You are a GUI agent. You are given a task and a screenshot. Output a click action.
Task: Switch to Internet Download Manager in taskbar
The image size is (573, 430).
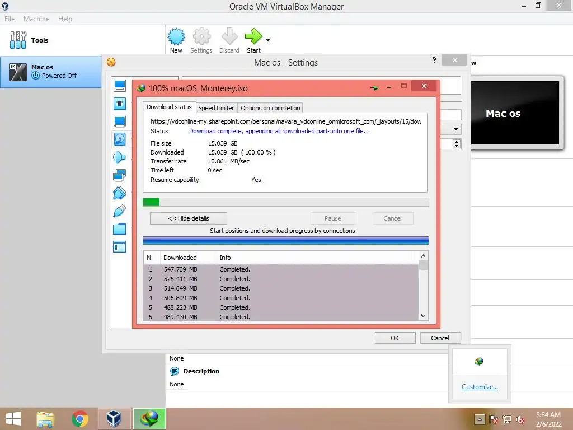(x=149, y=419)
